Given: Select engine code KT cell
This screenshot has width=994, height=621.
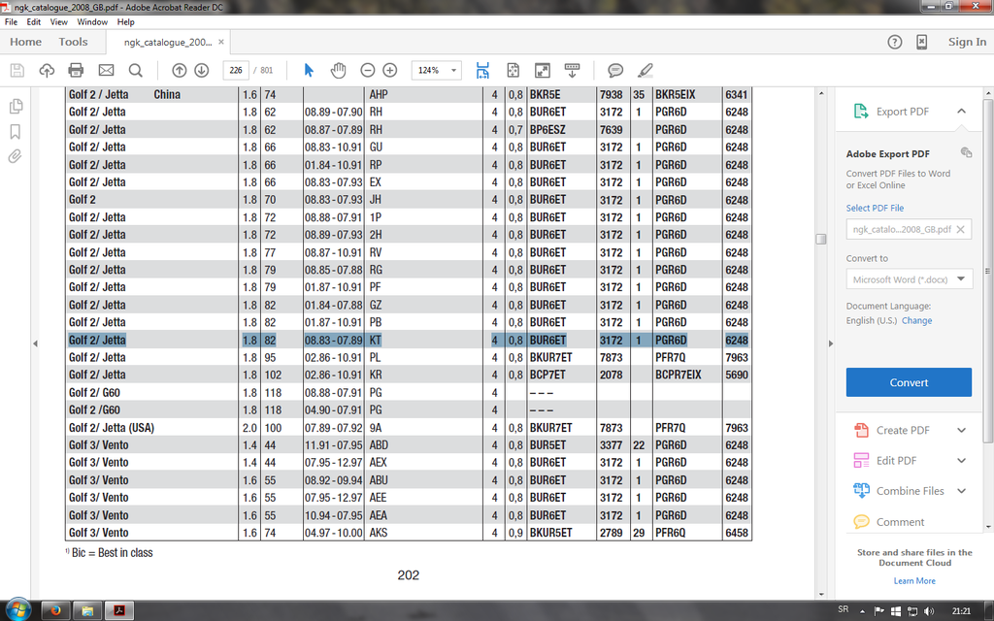Looking at the screenshot, I should click(x=376, y=341).
